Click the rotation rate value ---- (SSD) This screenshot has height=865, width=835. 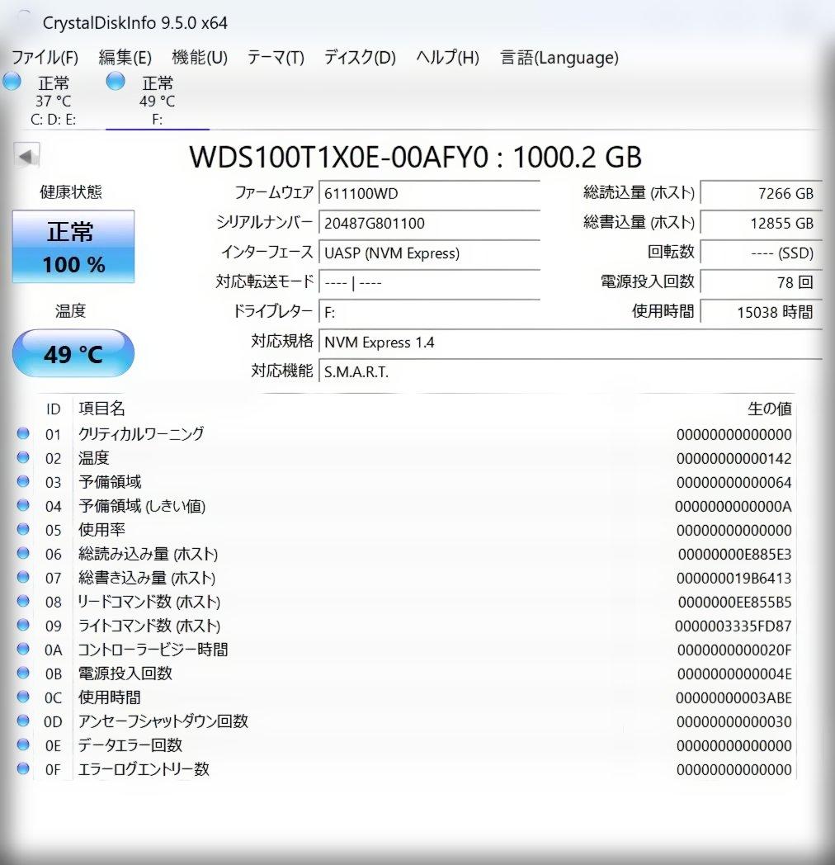pos(761,253)
